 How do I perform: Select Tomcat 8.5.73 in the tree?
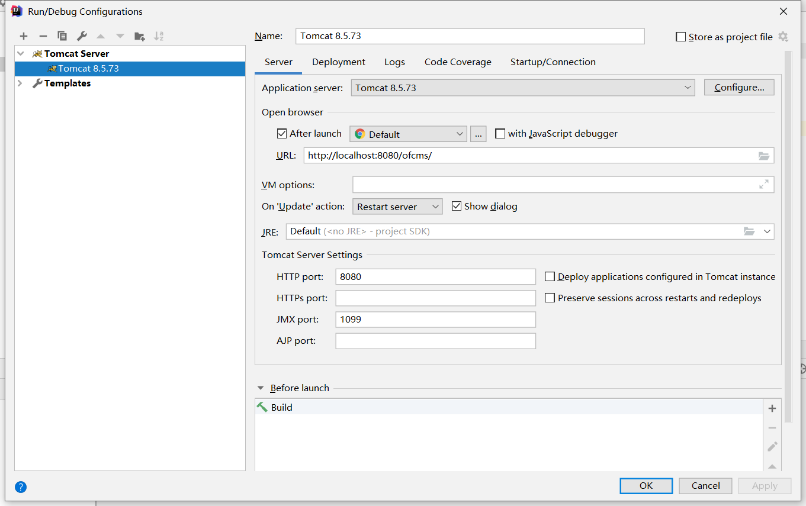point(130,69)
